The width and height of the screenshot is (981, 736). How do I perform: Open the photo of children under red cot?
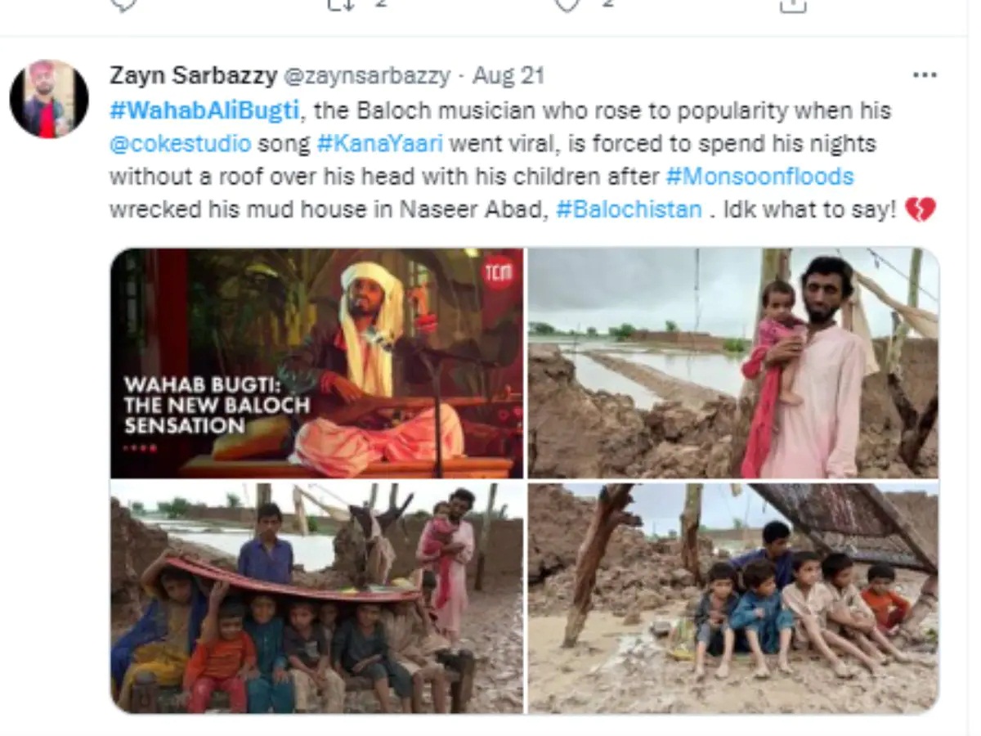point(317,597)
